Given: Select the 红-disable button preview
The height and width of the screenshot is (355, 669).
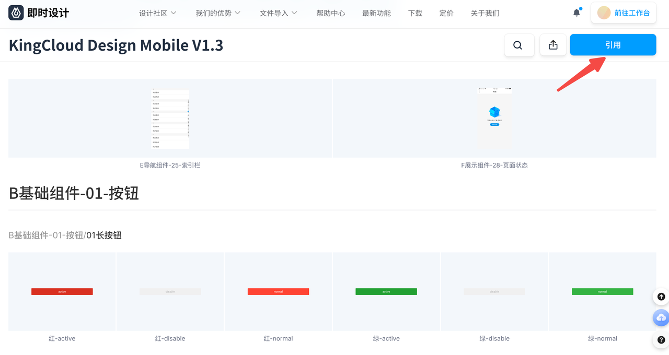Looking at the screenshot, I should coord(170,291).
